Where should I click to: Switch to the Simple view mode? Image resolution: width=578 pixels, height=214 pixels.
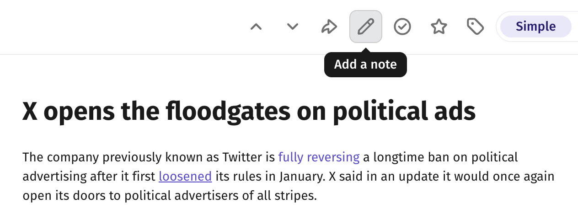click(x=536, y=27)
